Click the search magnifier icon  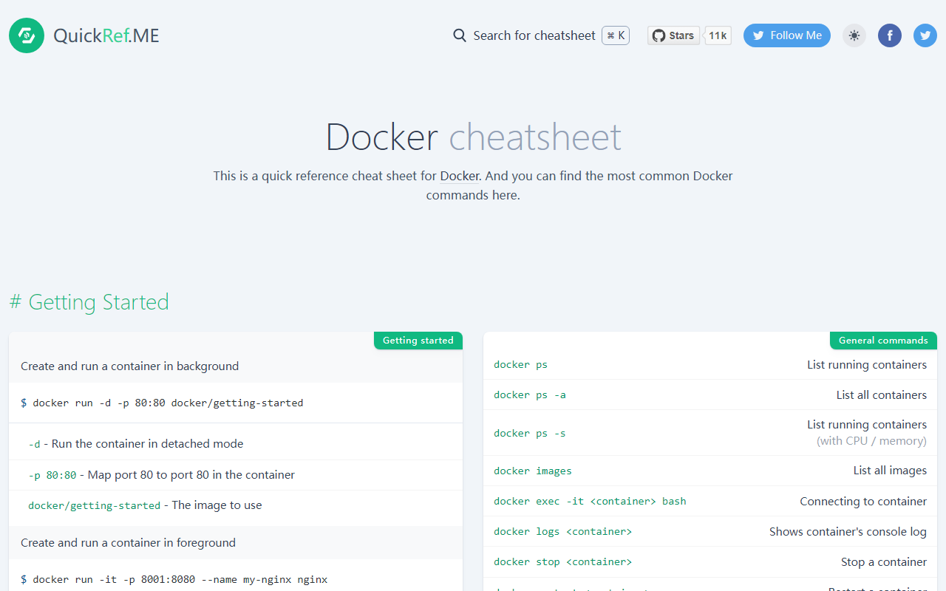click(x=460, y=35)
